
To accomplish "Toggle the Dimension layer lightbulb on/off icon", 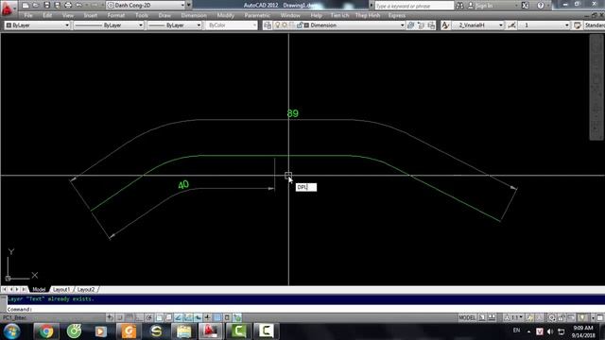I will coord(277,25).
